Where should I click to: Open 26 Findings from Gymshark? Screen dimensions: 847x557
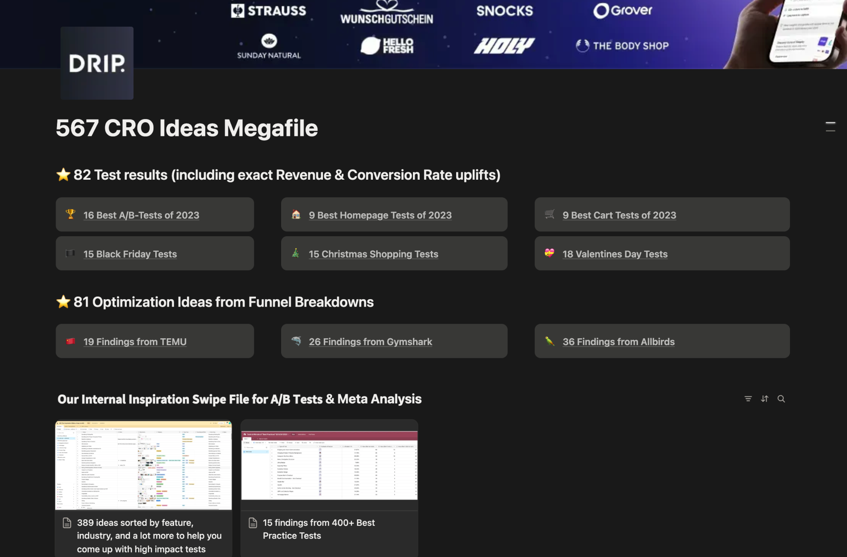coord(370,342)
